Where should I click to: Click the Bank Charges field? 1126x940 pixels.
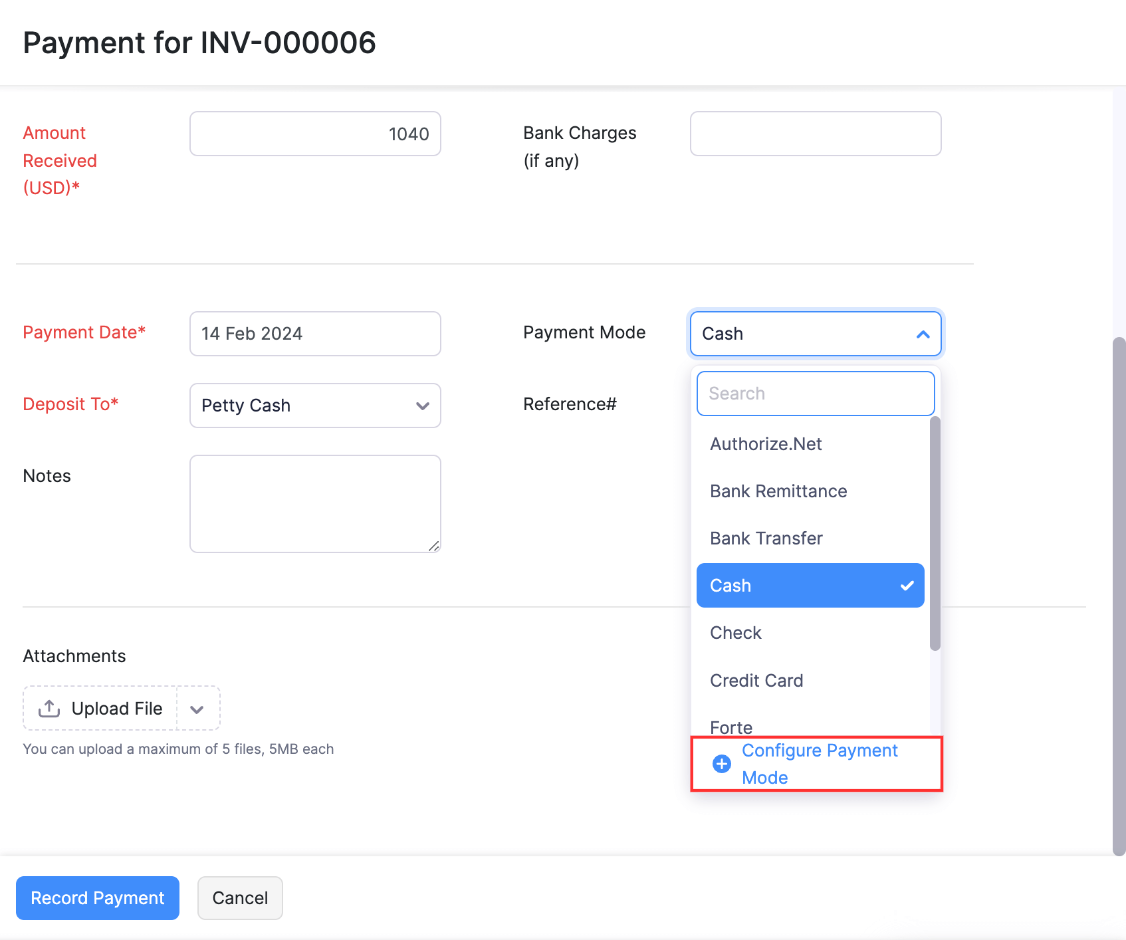tap(815, 134)
